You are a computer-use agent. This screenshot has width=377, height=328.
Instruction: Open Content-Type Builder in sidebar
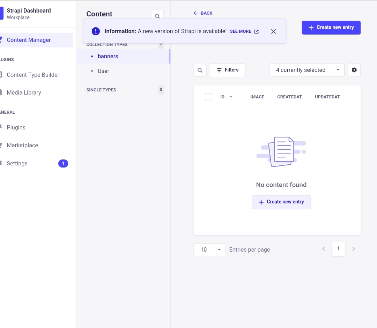(x=33, y=75)
